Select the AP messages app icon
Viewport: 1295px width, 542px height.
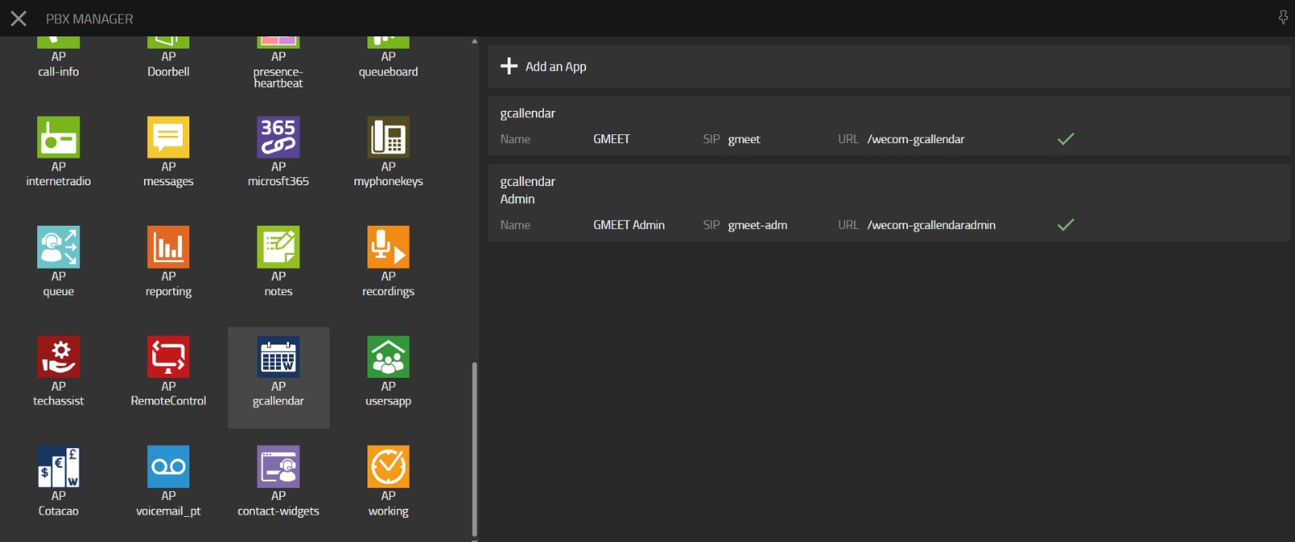[x=168, y=138]
